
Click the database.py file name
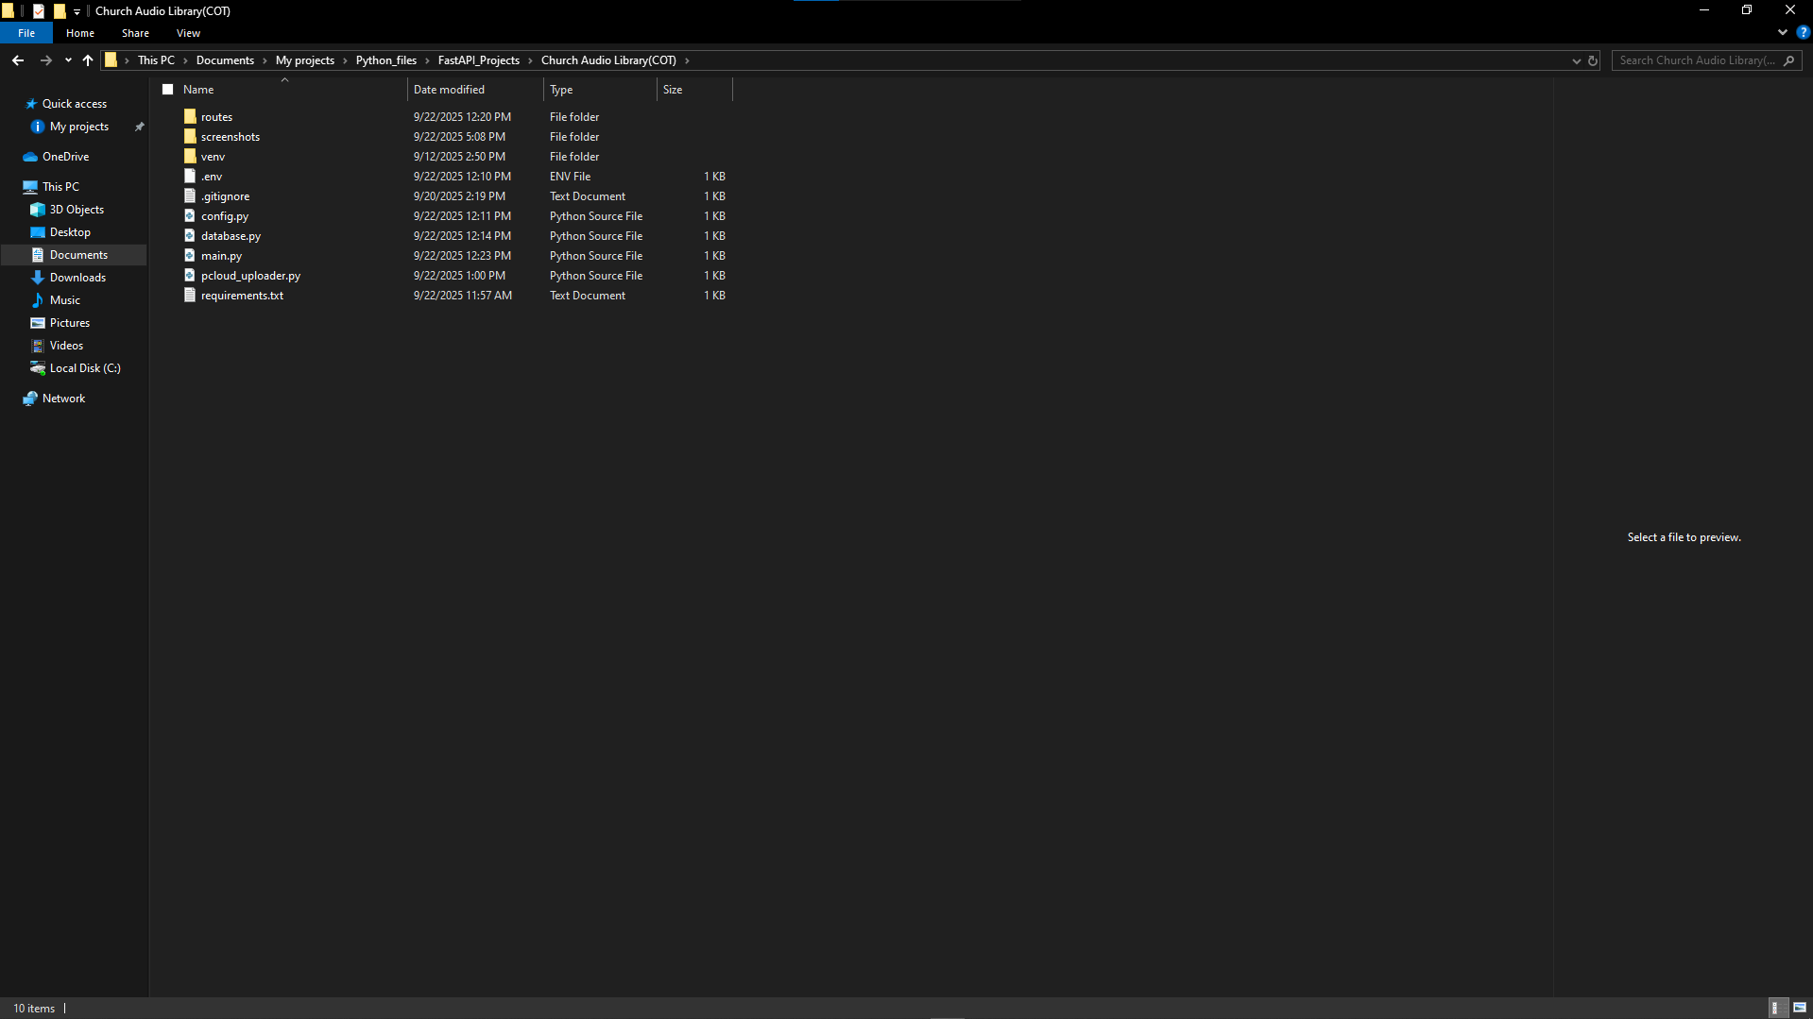231,236
